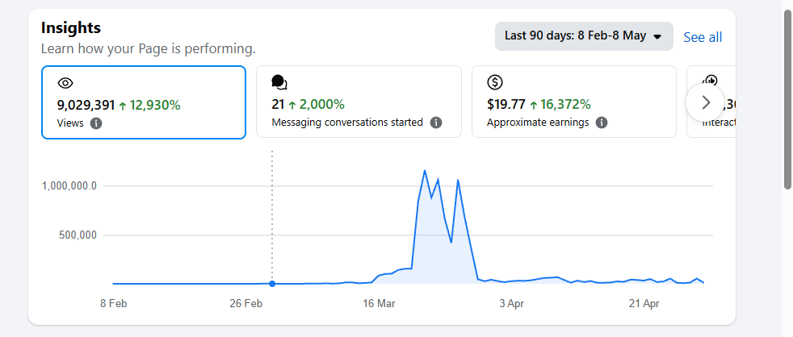Click the thumbs-up interactions icon
The image size is (793, 337).
(x=711, y=79)
